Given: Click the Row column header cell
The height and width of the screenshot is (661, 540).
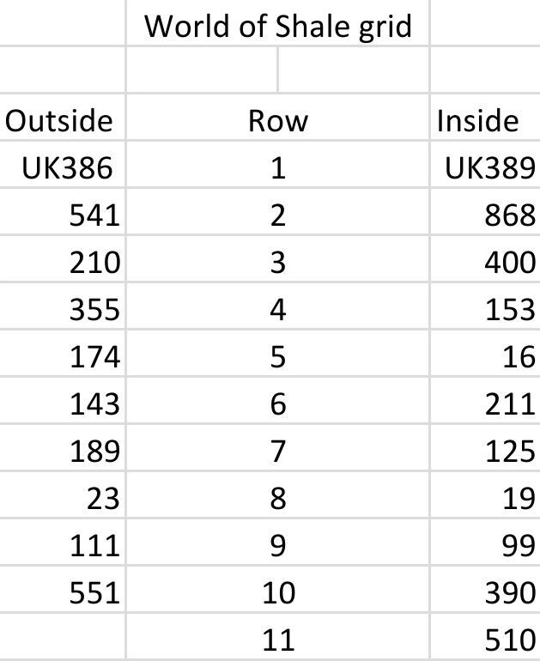Looking at the screenshot, I should pyautogui.click(x=278, y=117).
